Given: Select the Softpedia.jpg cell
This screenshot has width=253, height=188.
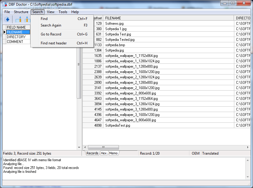Looking at the screenshot, I should pyautogui.click(x=169, y=50).
